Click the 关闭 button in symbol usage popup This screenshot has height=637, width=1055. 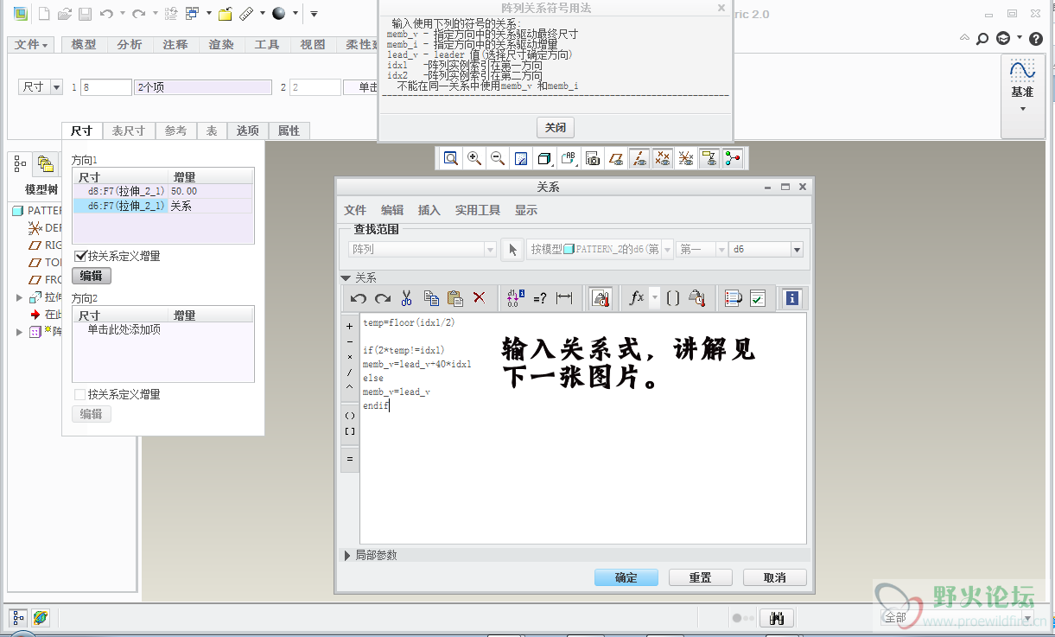pyautogui.click(x=555, y=127)
